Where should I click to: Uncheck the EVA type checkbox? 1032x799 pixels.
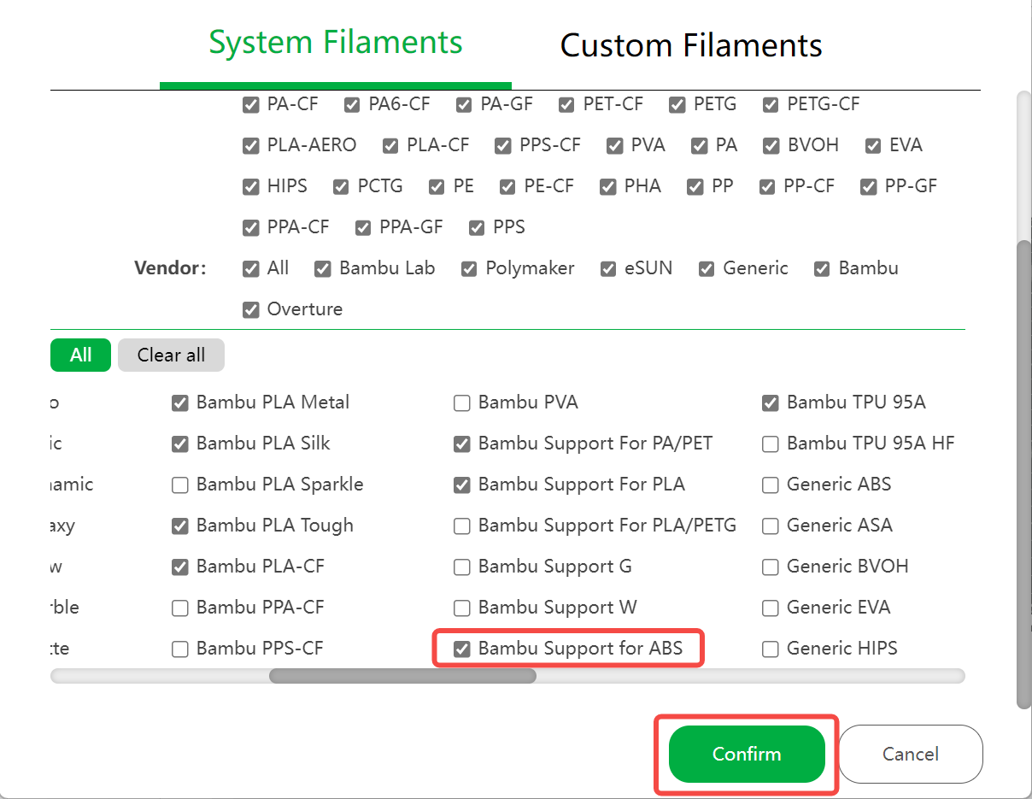[x=873, y=145]
